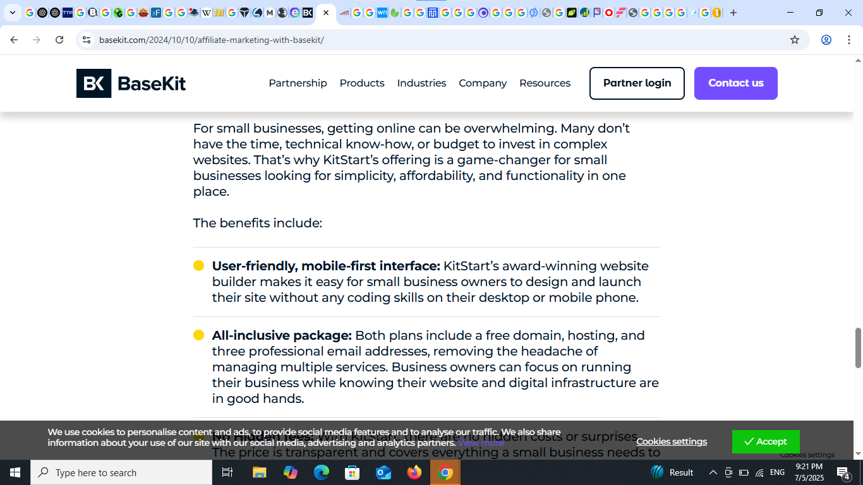Click the battery icon in system tray
The height and width of the screenshot is (485, 863).
click(744, 472)
